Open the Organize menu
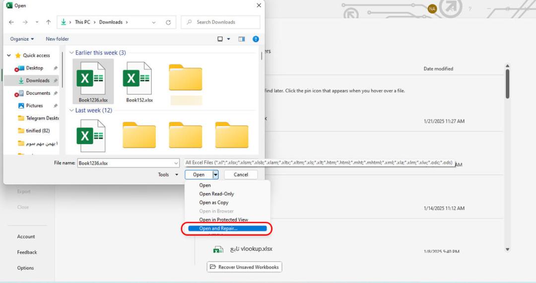536x283 pixels. 22,39
